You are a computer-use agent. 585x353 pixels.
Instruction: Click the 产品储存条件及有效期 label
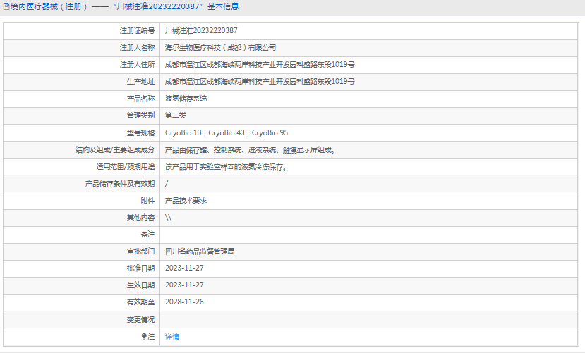click(x=120, y=184)
